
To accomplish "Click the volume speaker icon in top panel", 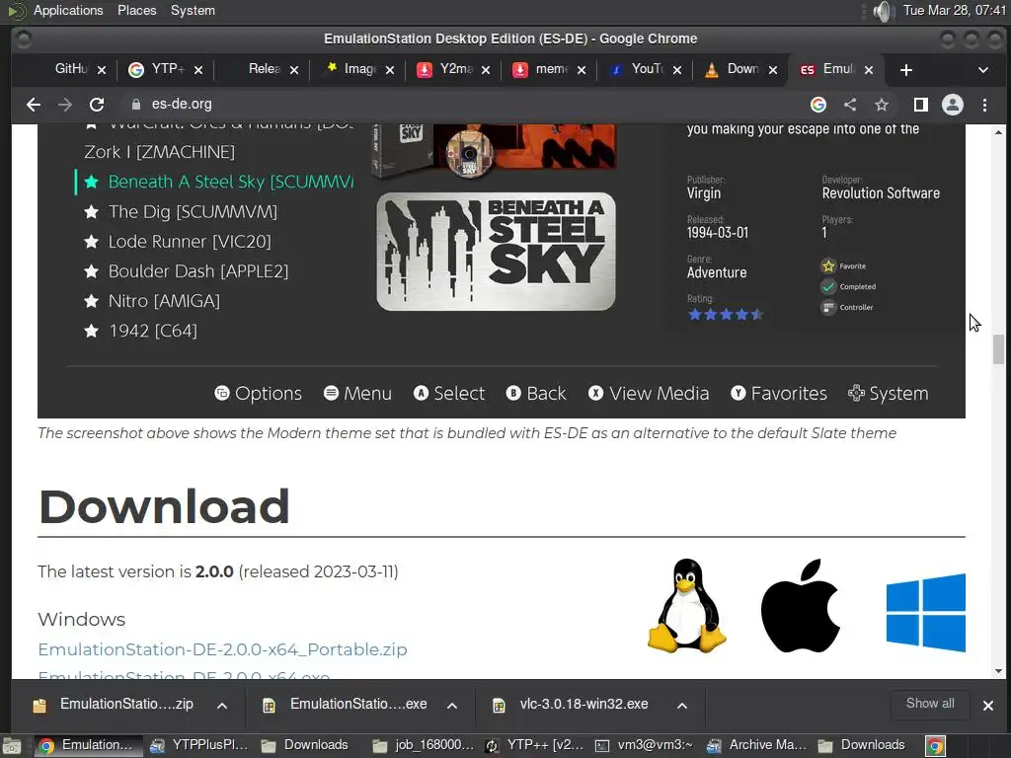I will pos(882,11).
